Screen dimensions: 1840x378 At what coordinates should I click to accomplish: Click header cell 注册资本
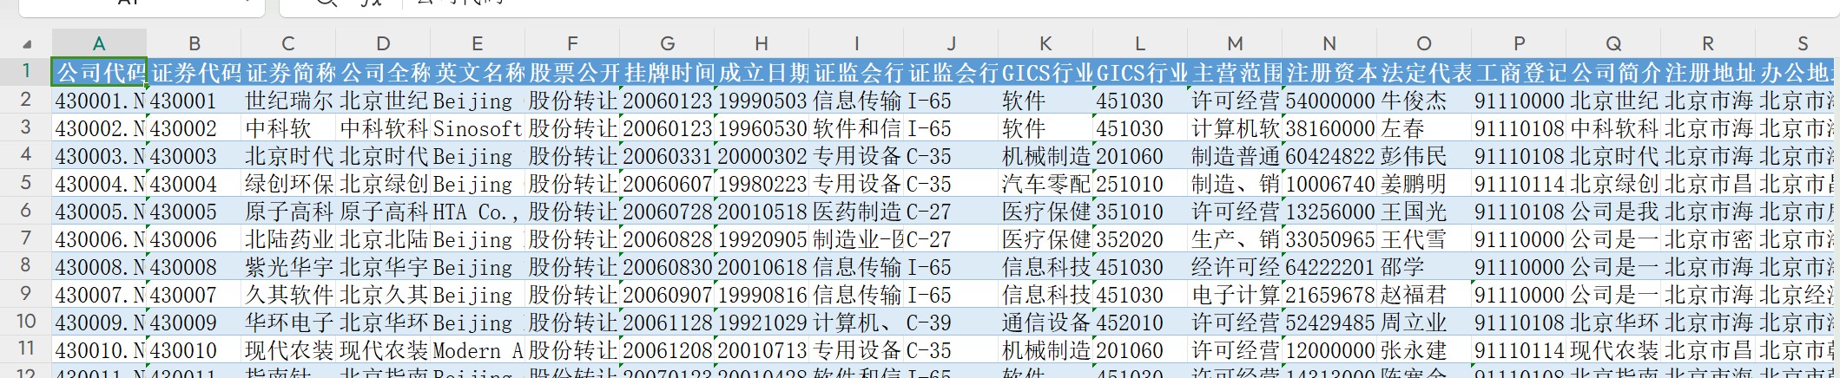1329,72
